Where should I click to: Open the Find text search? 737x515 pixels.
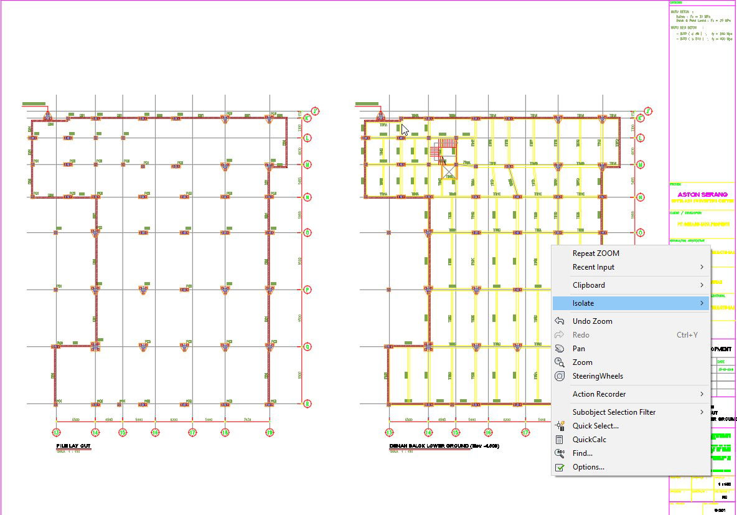[x=582, y=453]
